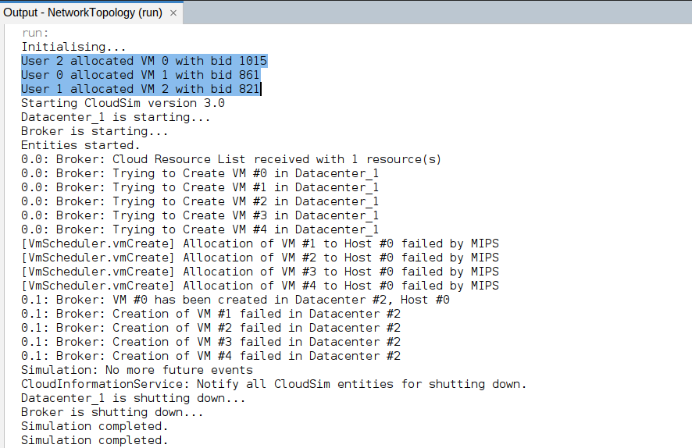Click the 'Broker is starting...' line

tap(95, 131)
